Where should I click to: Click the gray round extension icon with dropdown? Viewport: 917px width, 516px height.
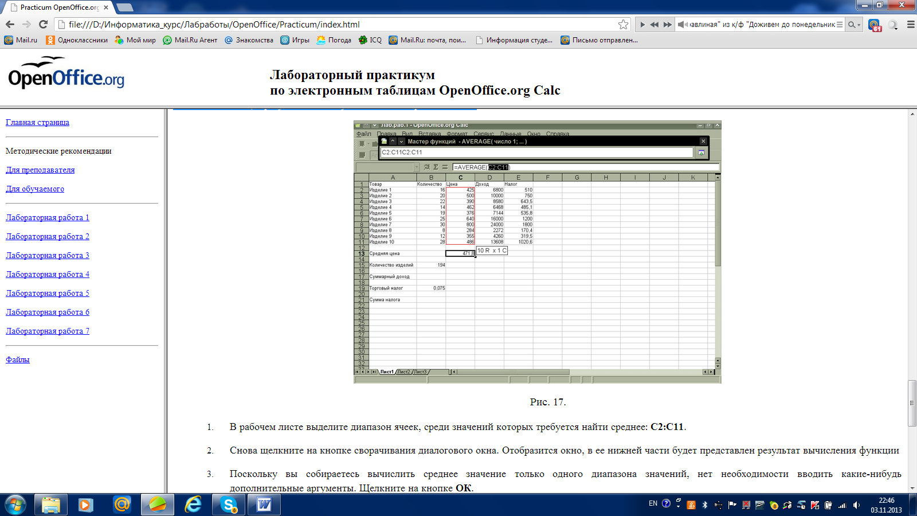[893, 25]
